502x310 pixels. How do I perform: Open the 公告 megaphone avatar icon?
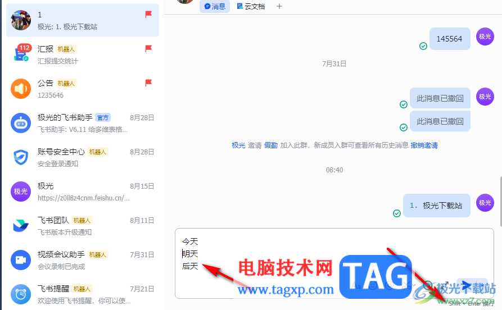[x=21, y=89]
